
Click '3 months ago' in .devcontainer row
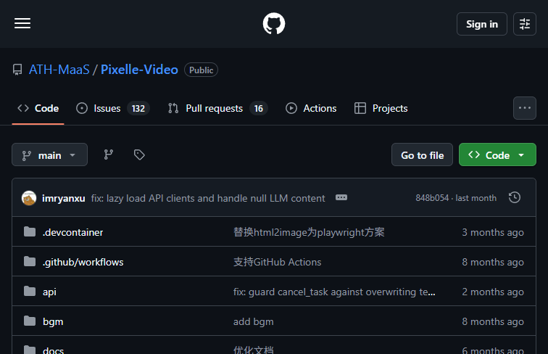point(493,232)
